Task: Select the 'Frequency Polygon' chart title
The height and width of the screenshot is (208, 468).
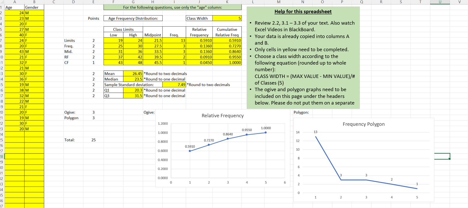Action: 364,124
